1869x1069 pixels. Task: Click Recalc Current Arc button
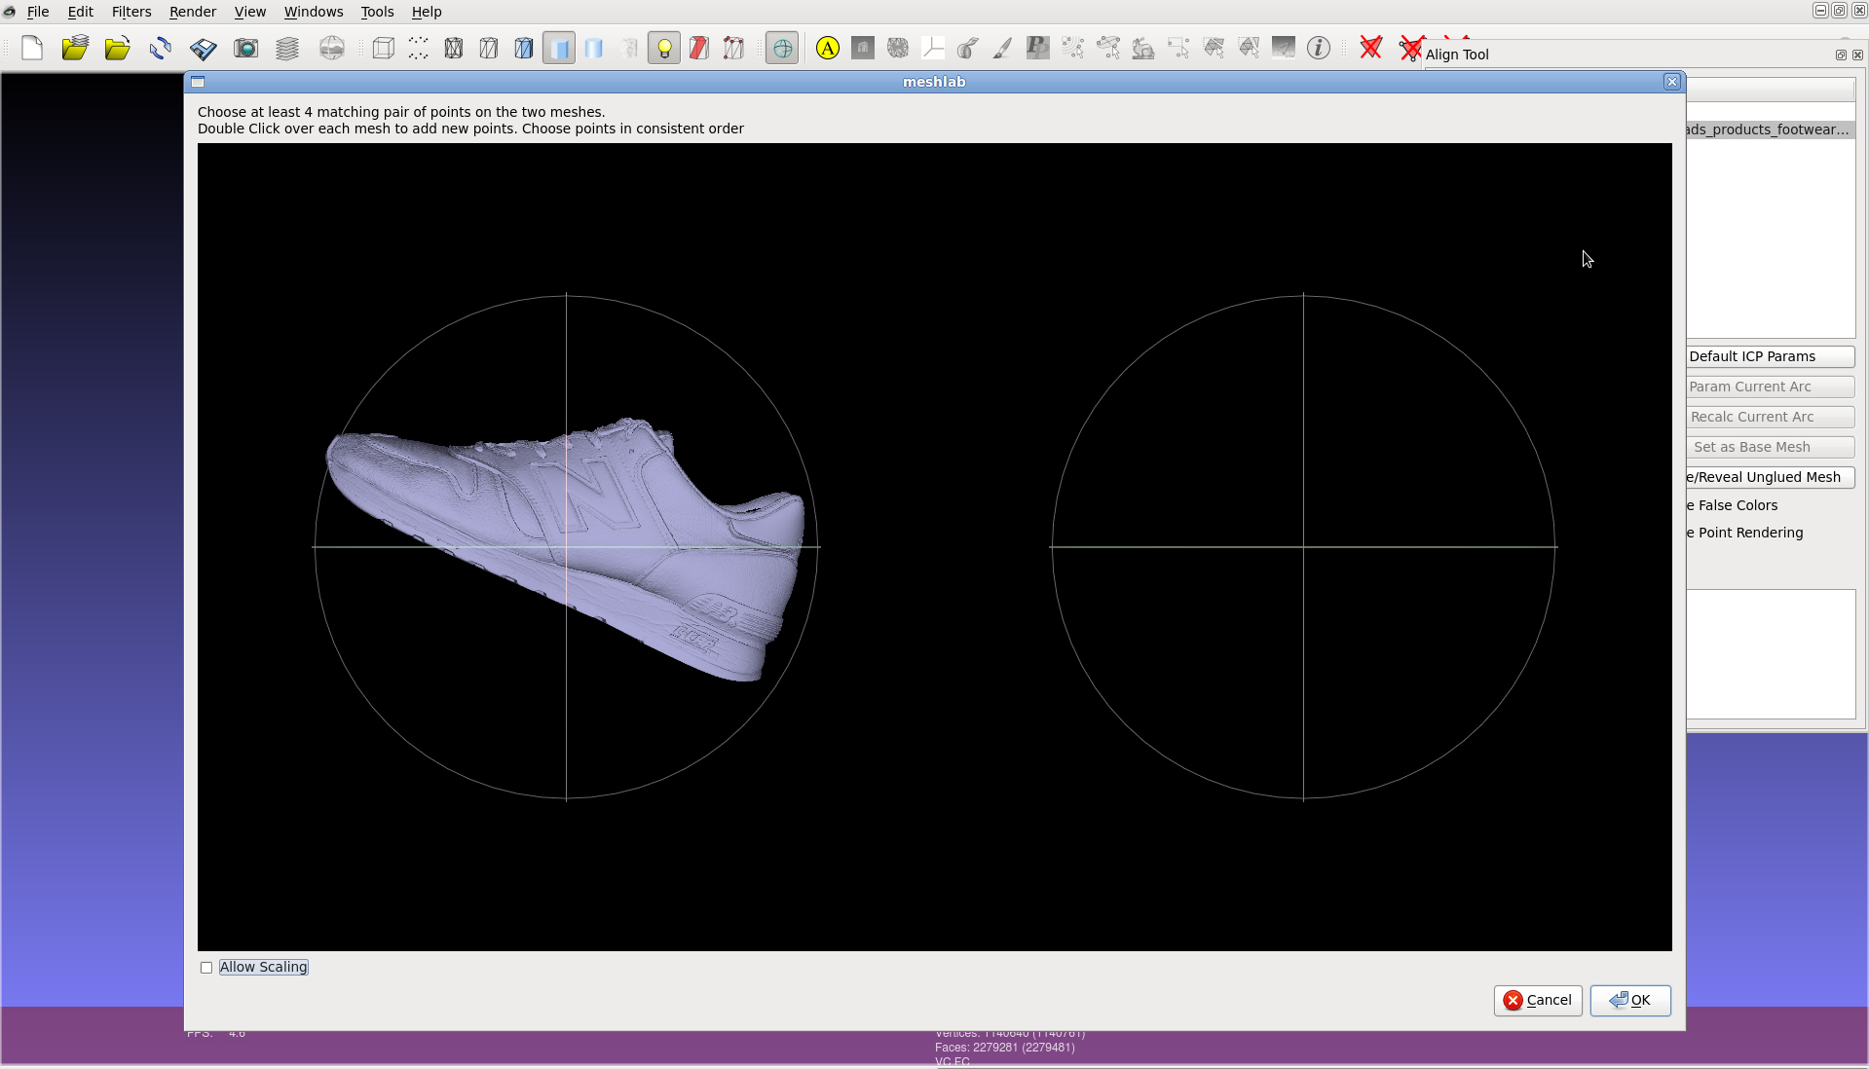click(1770, 417)
